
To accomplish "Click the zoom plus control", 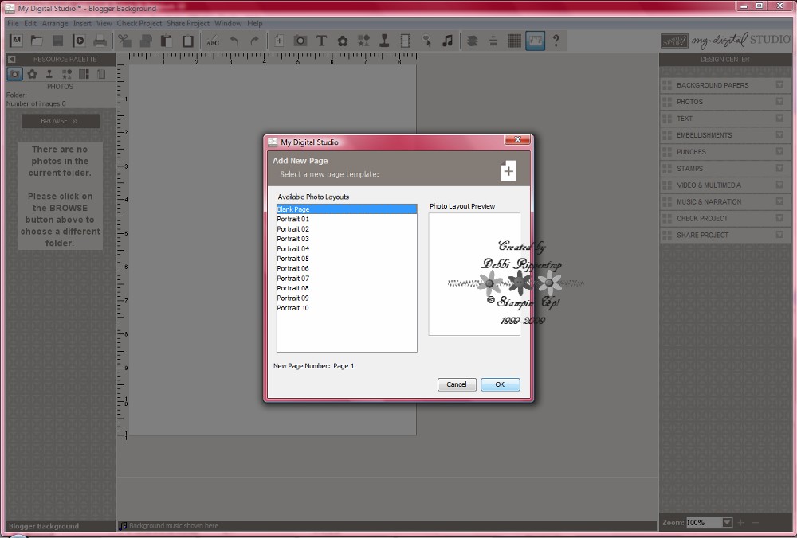I will pos(740,522).
